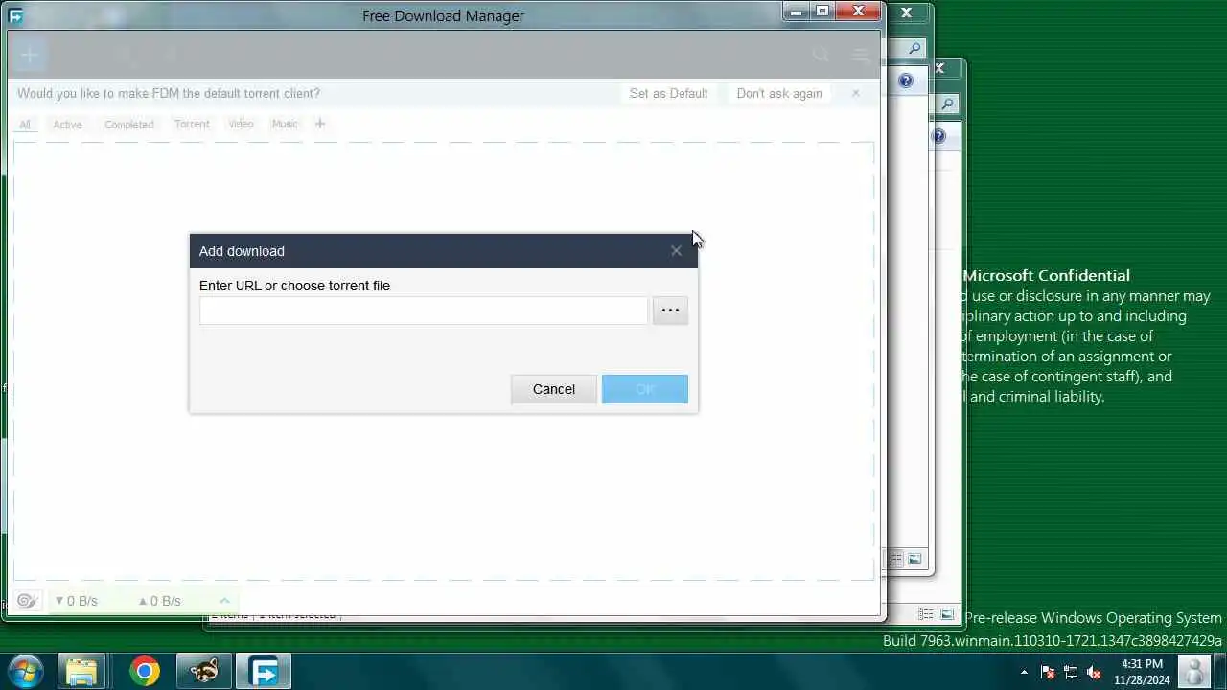This screenshot has width=1227, height=690.
Task: Click the network tray icon
Action: (1071, 672)
